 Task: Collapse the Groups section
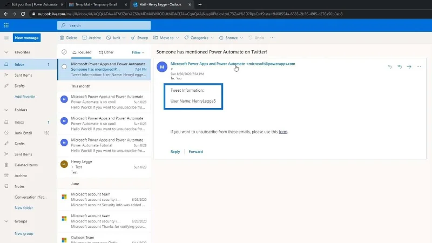[6, 221]
